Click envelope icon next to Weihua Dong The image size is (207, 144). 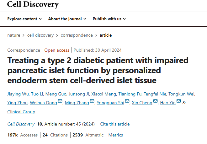tap(60, 101)
